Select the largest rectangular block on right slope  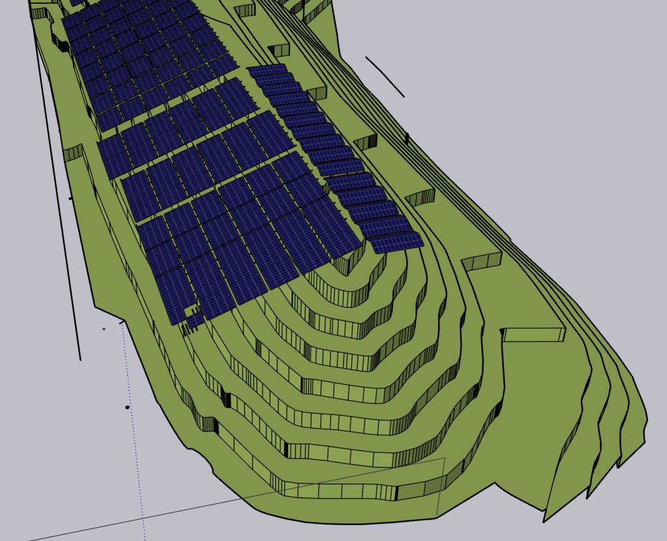click(533, 334)
